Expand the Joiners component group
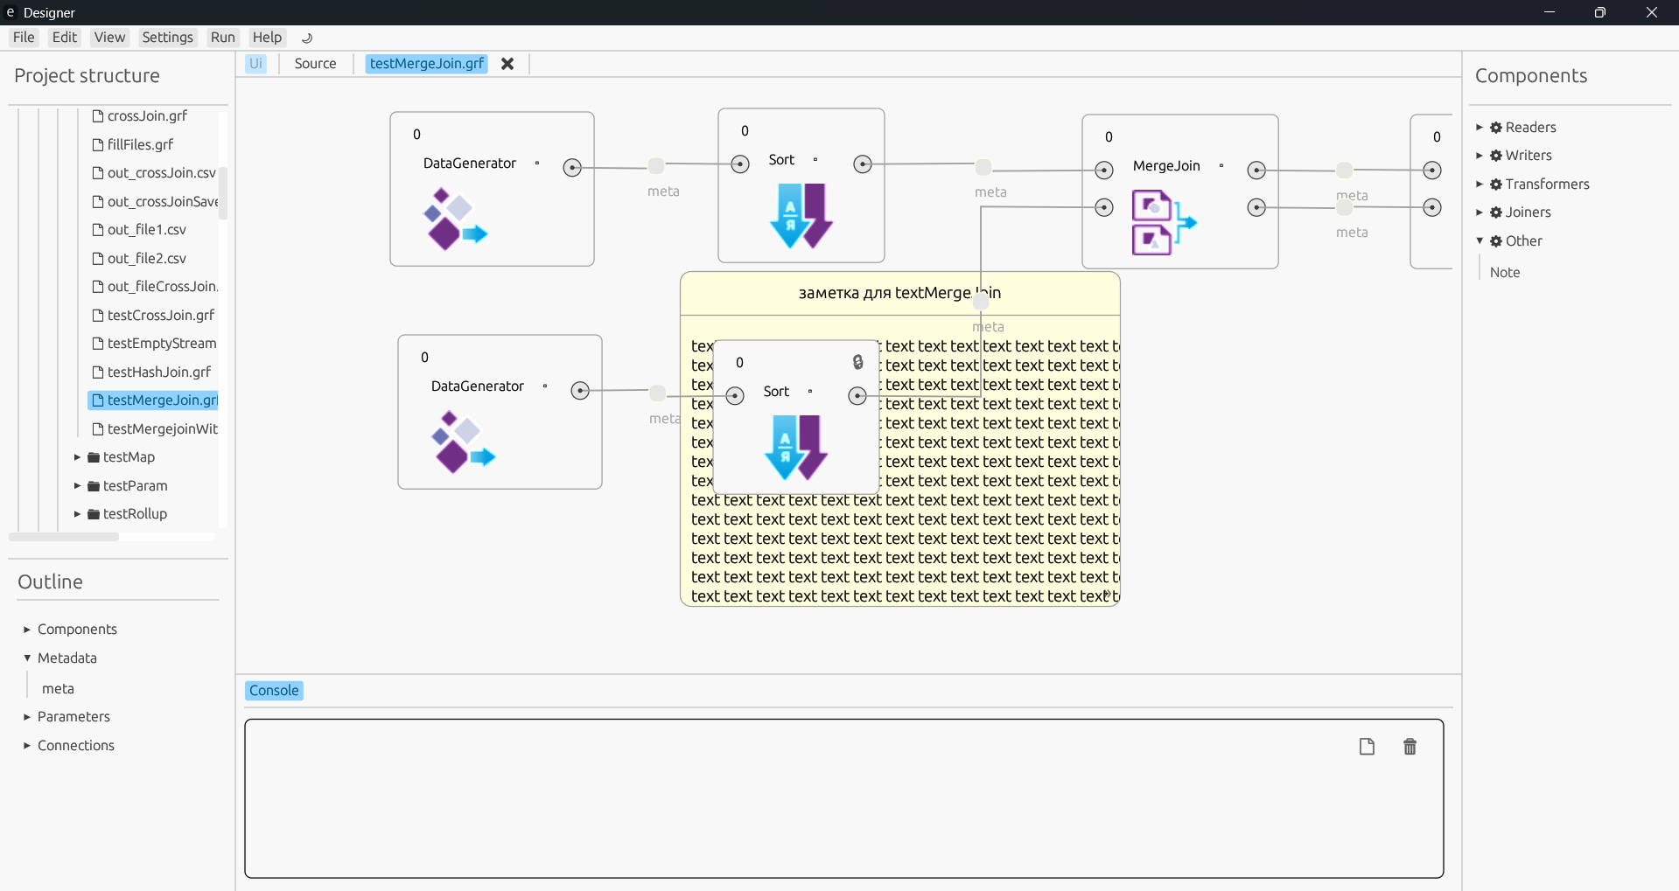1679x891 pixels. coord(1480,212)
